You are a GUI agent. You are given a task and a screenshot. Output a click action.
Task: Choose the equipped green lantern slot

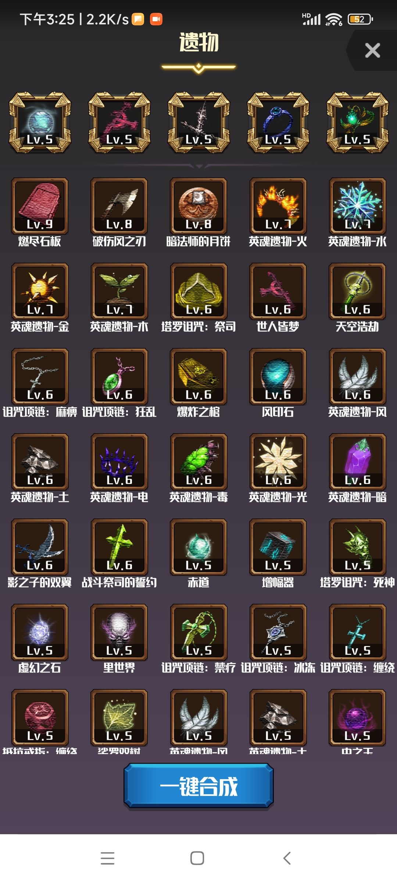point(357,122)
